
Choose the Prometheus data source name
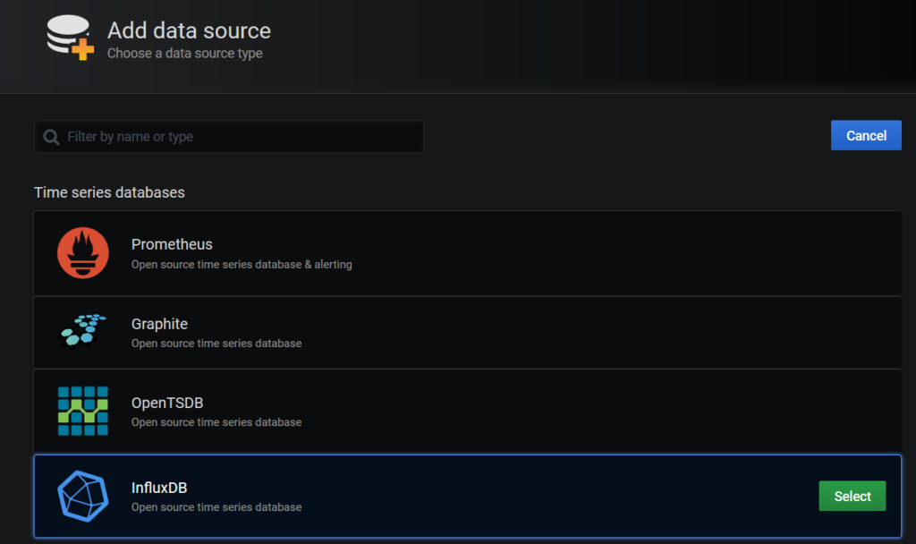(x=172, y=244)
